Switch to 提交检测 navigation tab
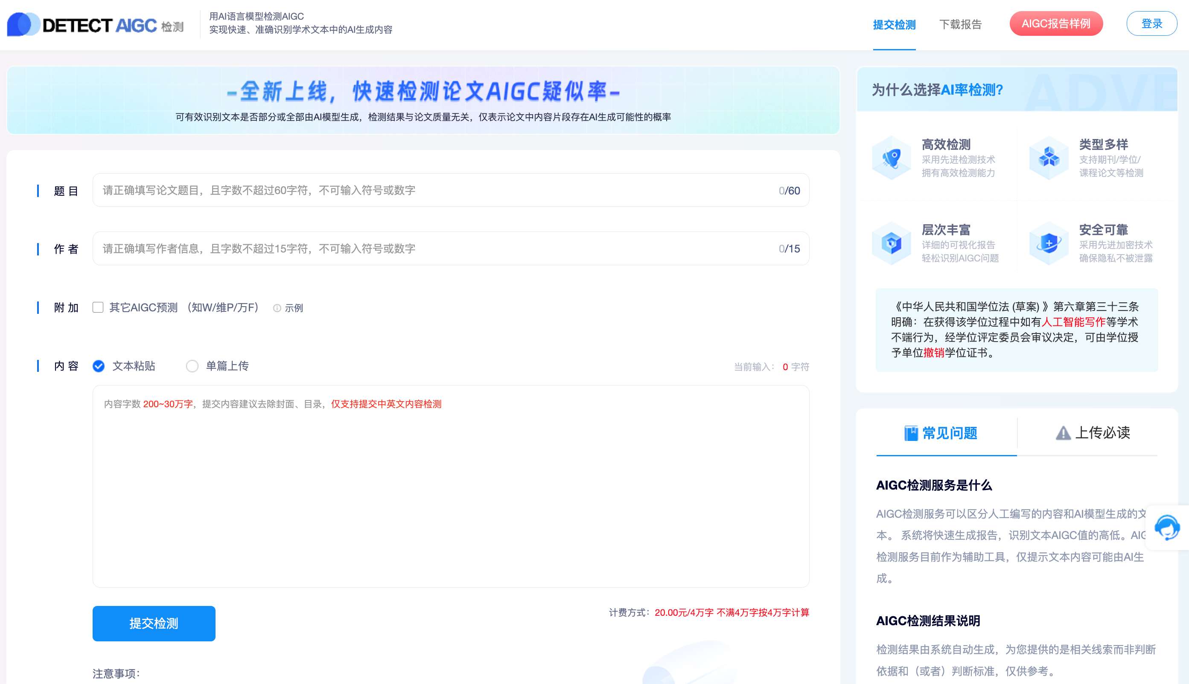1189x684 pixels. click(x=894, y=24)
